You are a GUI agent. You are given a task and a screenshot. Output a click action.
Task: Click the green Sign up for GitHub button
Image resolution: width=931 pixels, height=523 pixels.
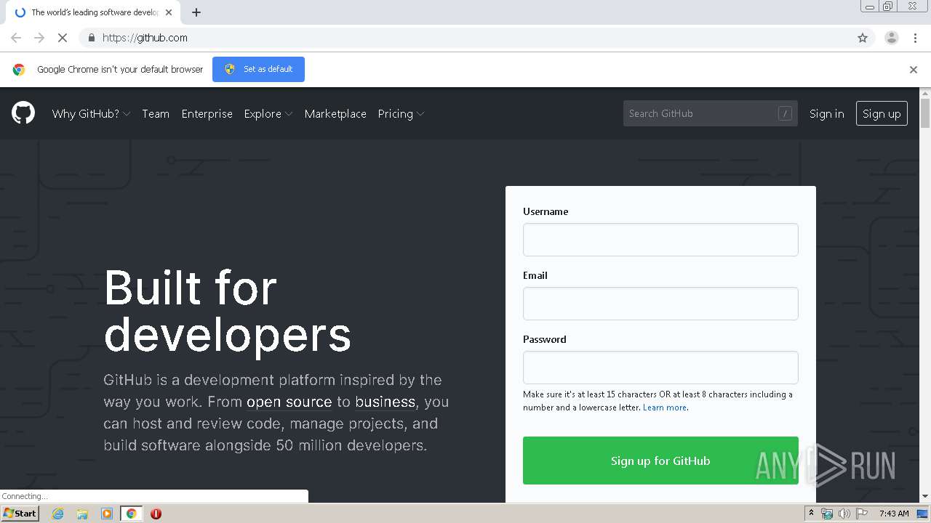pyautogui.click(x=660, y=461)
